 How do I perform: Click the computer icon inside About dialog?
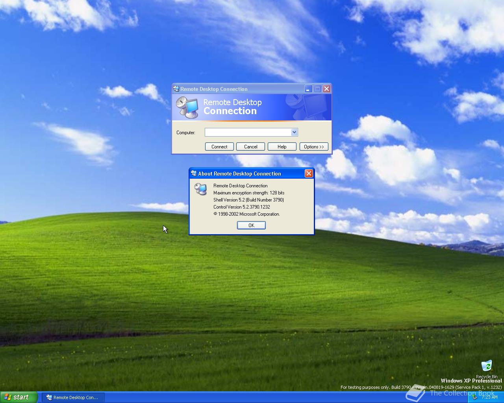pyautogui.click(x=201, y=189)
